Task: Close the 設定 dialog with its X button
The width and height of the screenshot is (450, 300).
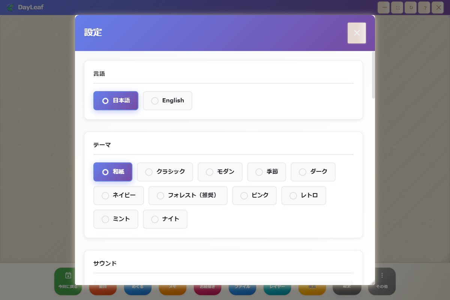Action: tap(356, 33)
